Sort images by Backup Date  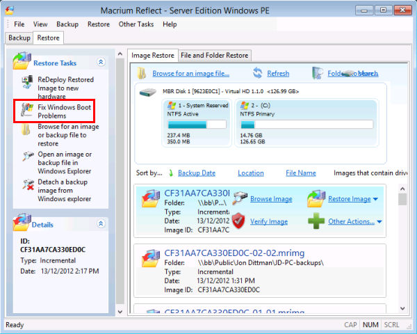(197, 173)
